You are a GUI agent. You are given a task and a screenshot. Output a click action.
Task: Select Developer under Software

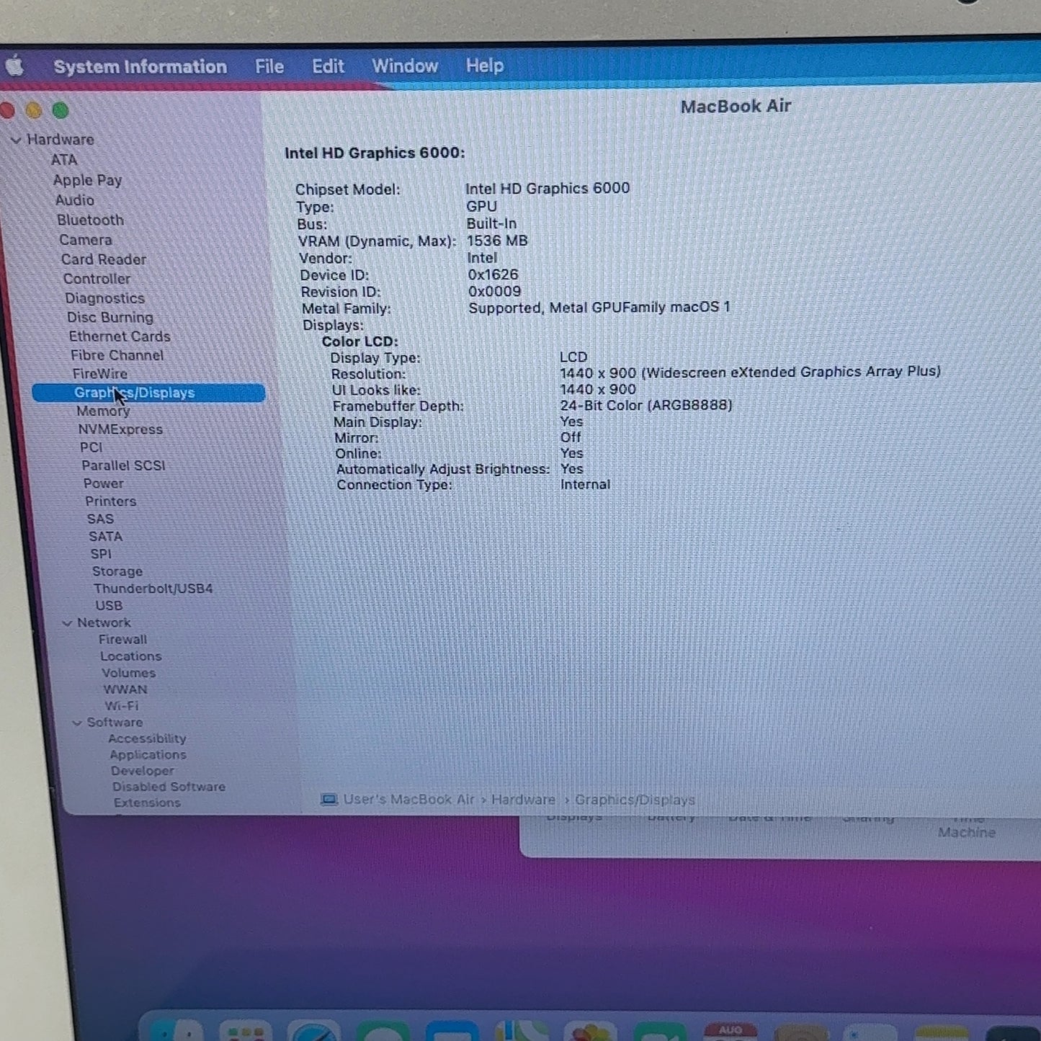point(143,771)
